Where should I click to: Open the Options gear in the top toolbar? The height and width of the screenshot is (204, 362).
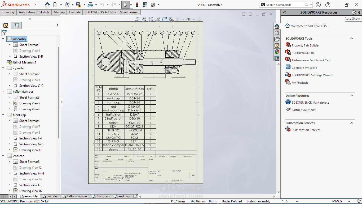(153, 5)
